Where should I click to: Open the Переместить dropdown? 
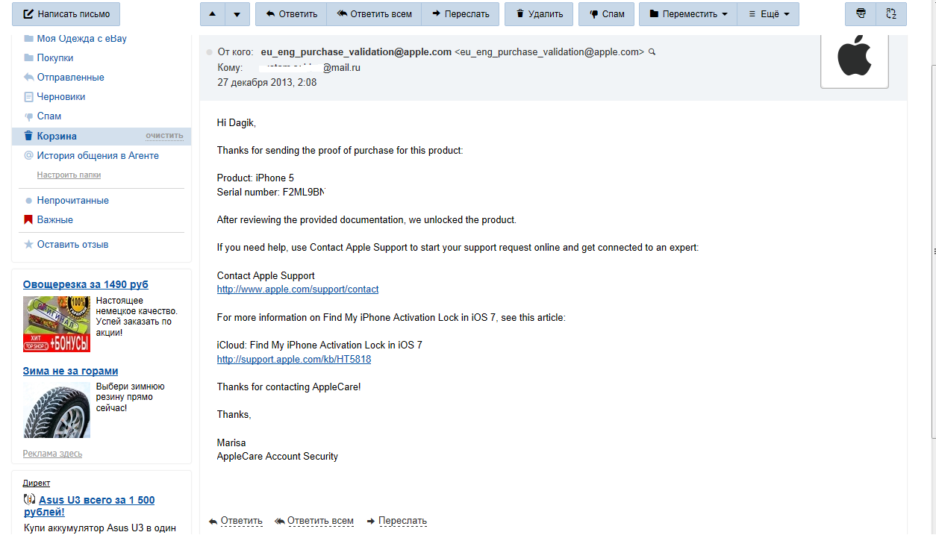(688, 14)
